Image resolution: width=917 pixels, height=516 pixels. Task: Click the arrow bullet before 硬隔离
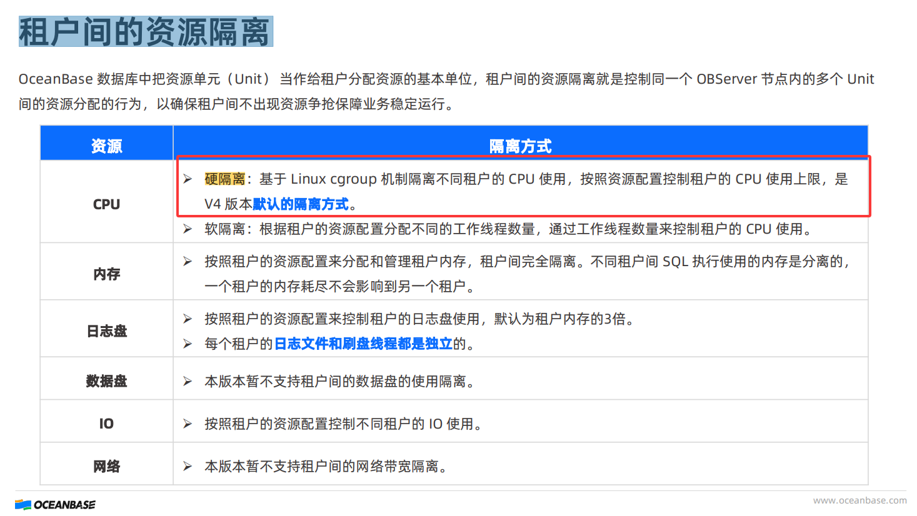tap(188, 179)
